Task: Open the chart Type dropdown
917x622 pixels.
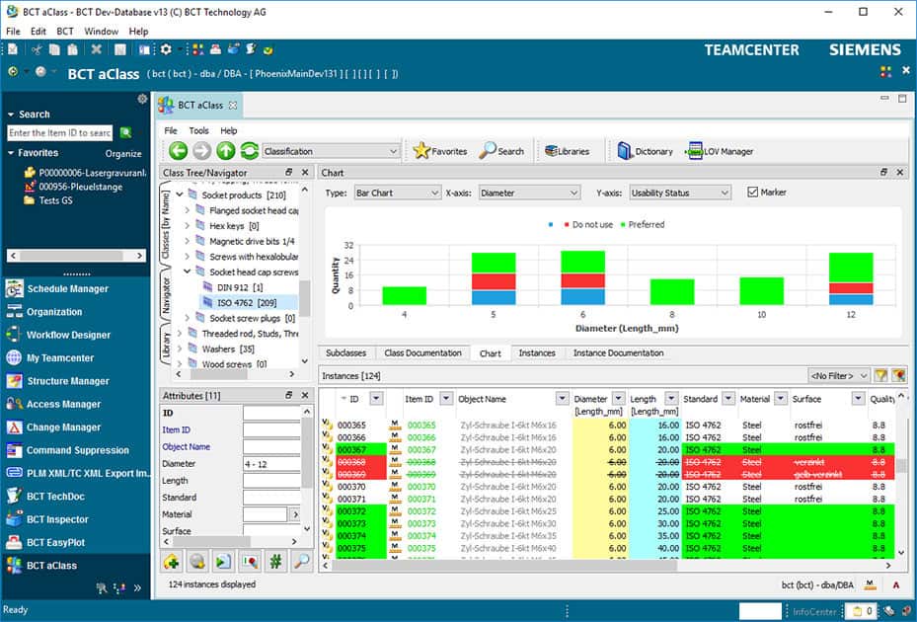Action: (397, 193)
